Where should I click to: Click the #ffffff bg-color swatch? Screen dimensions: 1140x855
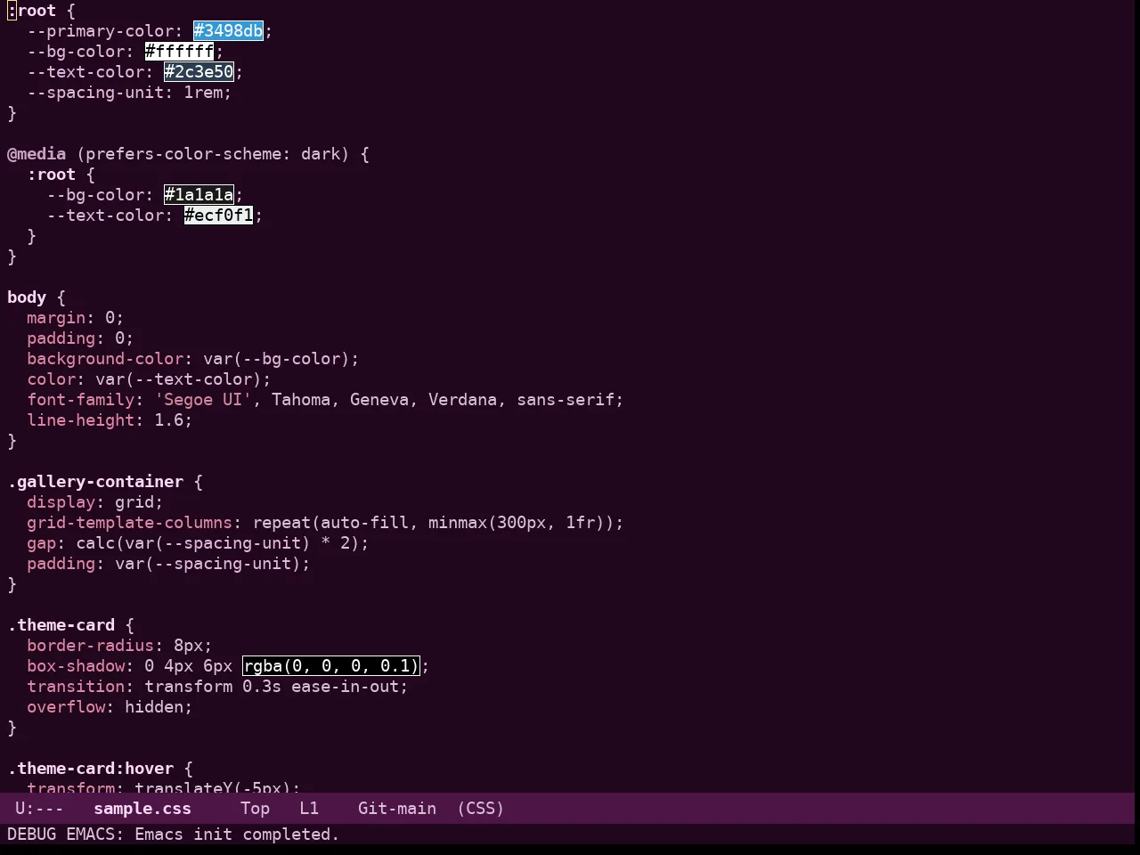tap(180, 52)
